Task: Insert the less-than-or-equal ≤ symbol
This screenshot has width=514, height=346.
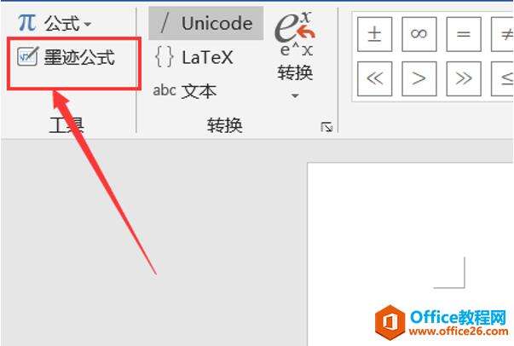Action: click(x=503, y=78)
